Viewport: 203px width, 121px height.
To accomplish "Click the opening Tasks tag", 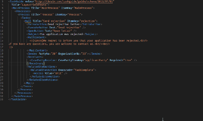I will (x=26, y=18).
